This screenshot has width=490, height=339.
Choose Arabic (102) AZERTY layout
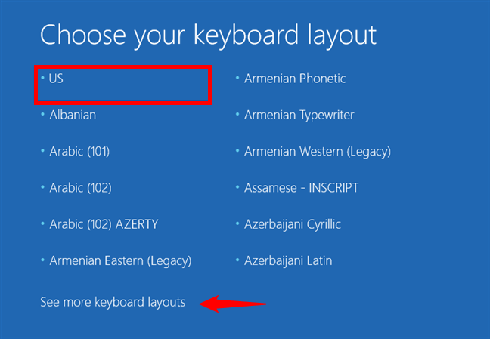[x=104, y=224]
